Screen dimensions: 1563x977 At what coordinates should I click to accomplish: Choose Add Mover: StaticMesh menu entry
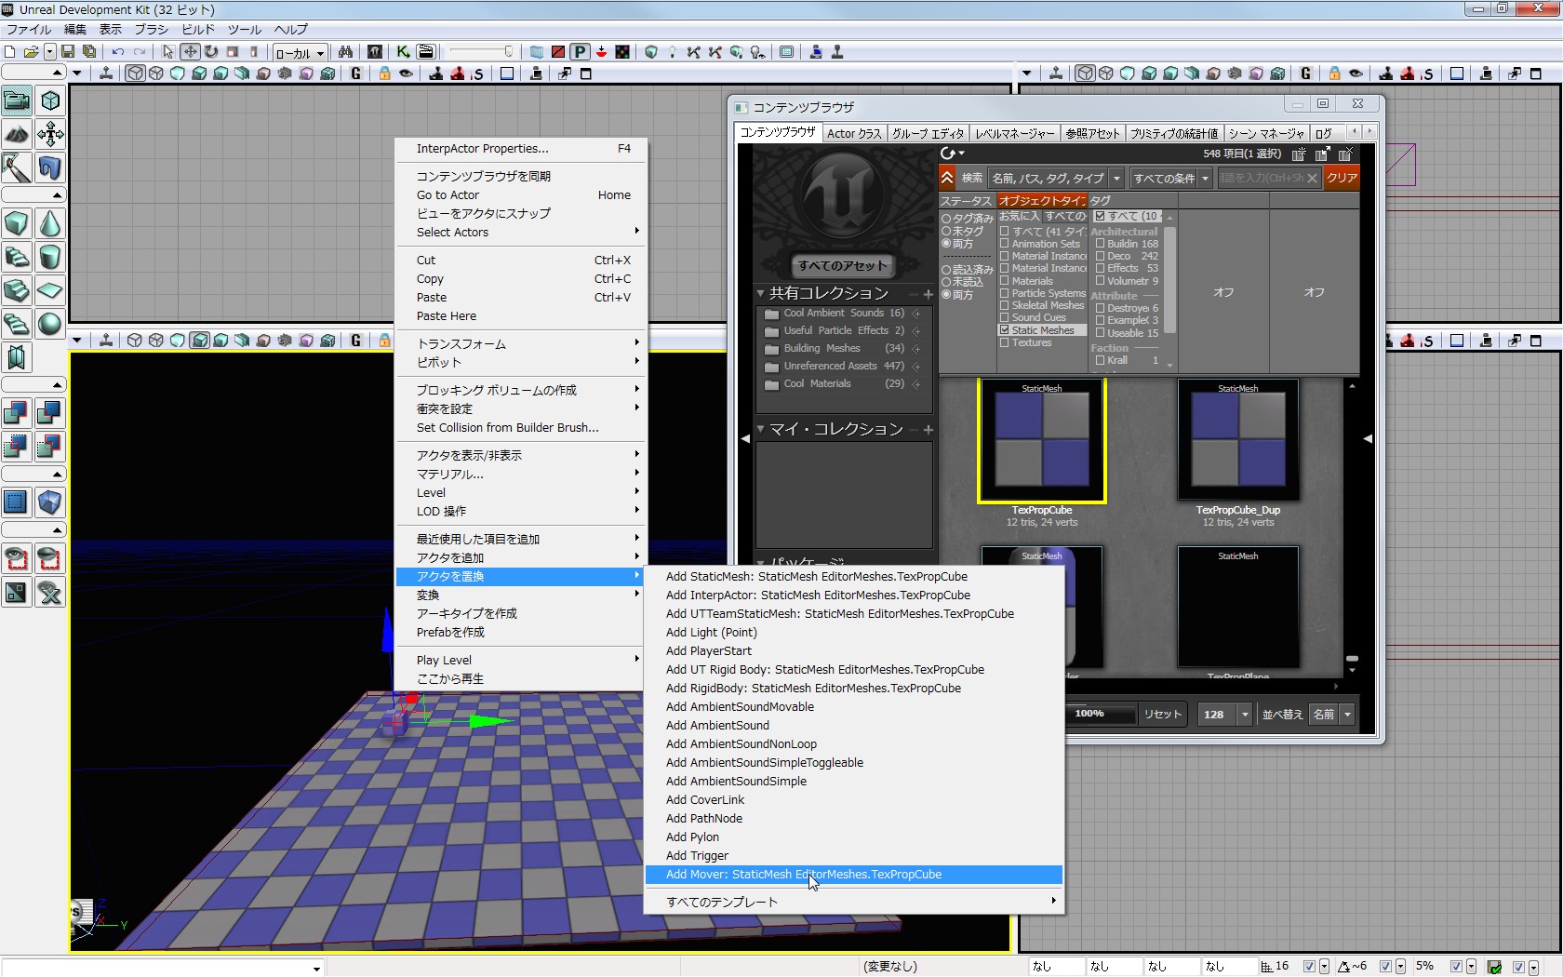[803, 875]
